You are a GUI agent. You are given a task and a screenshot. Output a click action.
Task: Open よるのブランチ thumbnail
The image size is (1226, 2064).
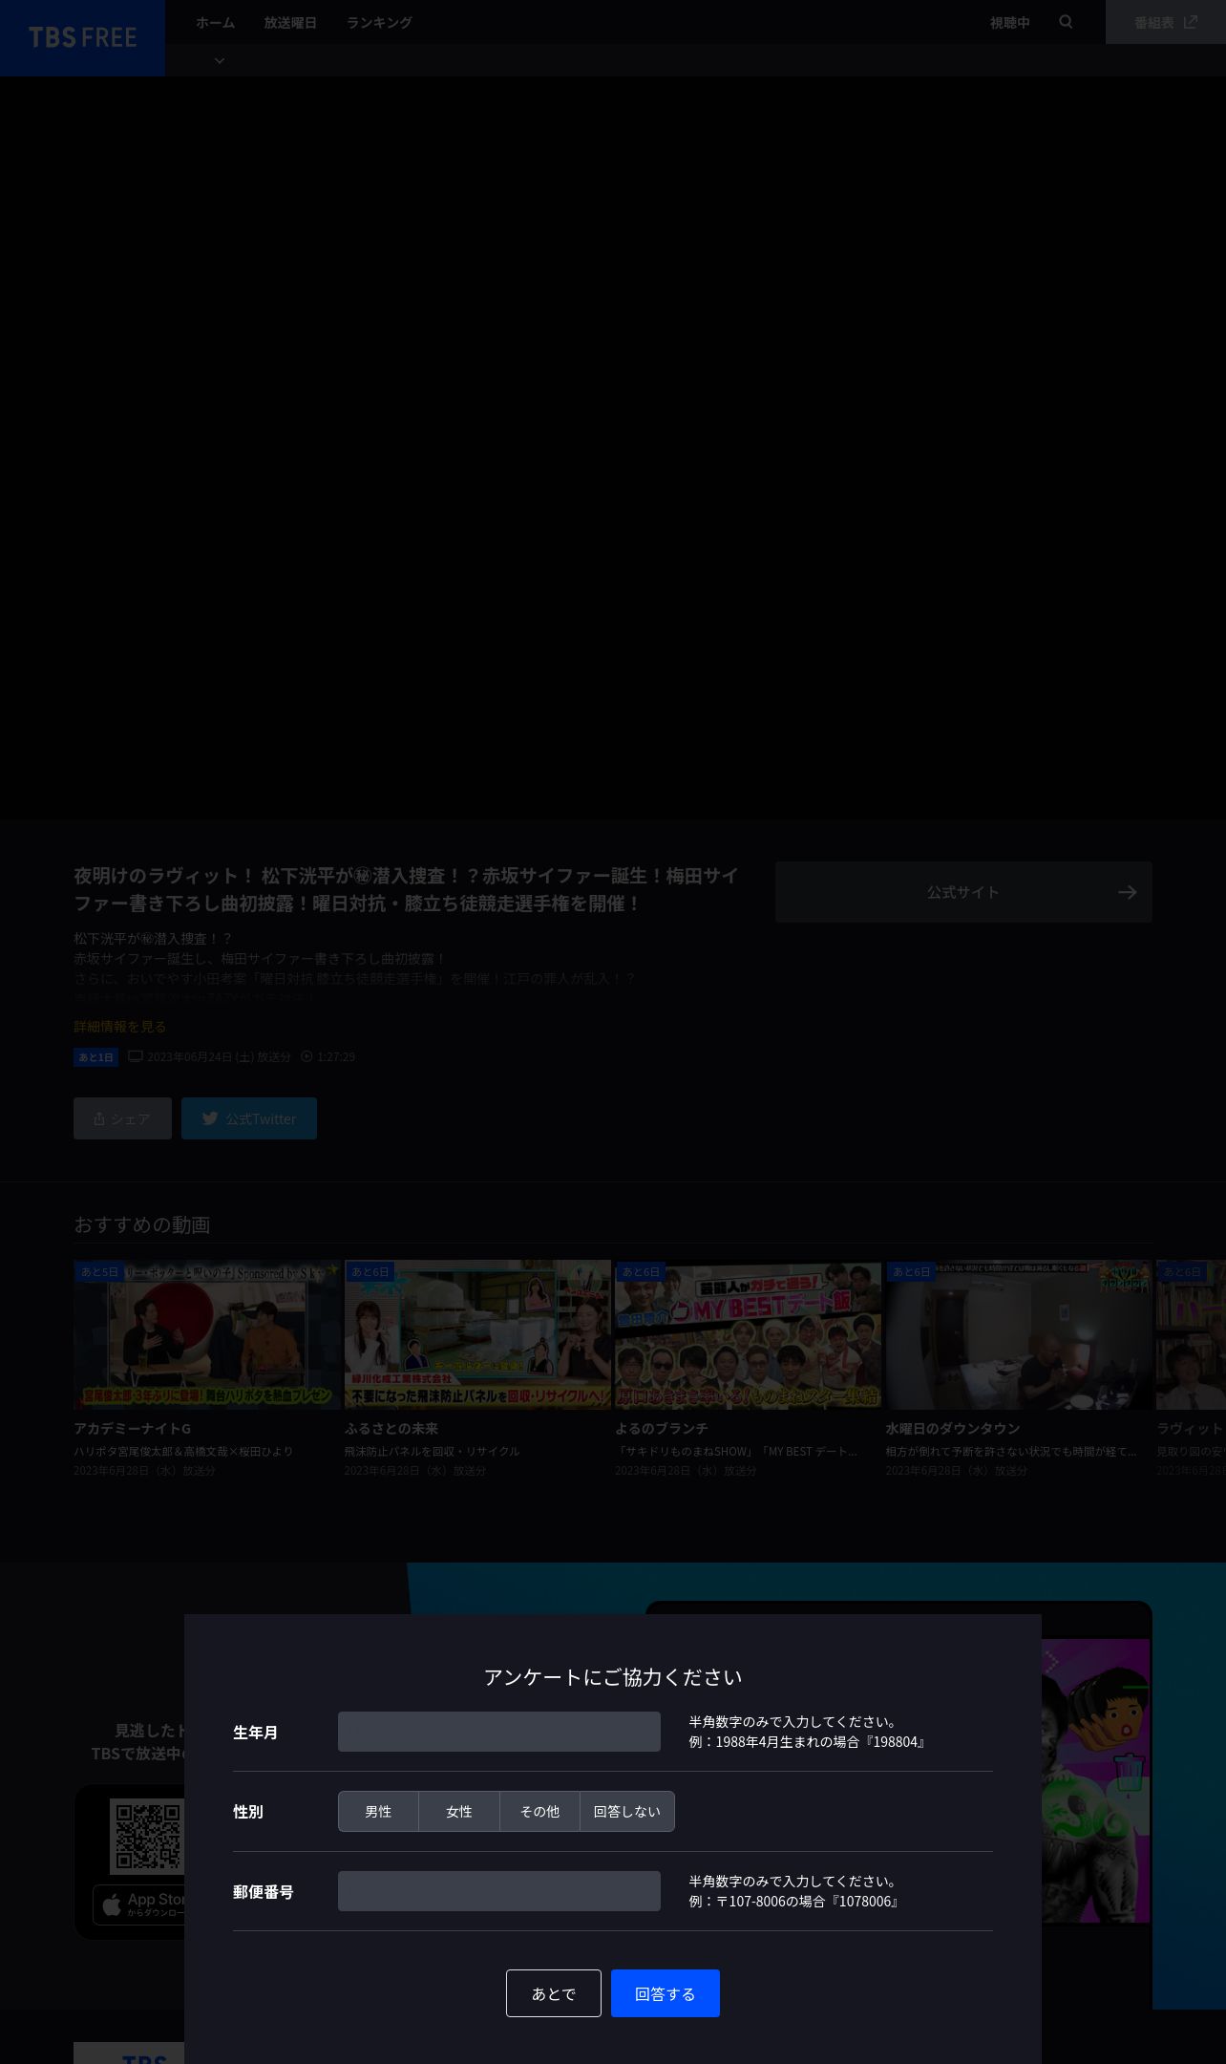tap(748, 1334)
